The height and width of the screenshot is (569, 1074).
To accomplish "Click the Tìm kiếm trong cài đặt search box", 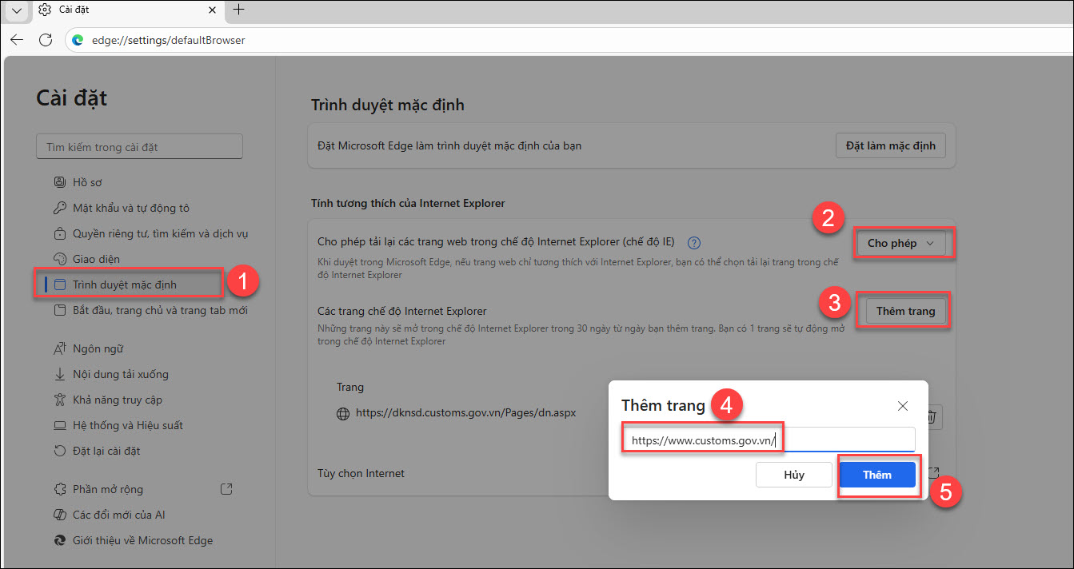I will (x=139, y=147).
